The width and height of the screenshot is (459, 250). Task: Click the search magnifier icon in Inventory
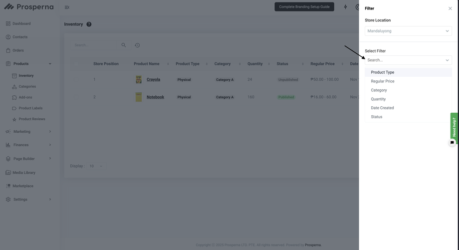click(x=124, y=45)
